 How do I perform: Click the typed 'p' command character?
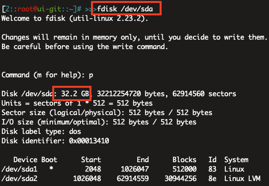(x=91, y=75)
